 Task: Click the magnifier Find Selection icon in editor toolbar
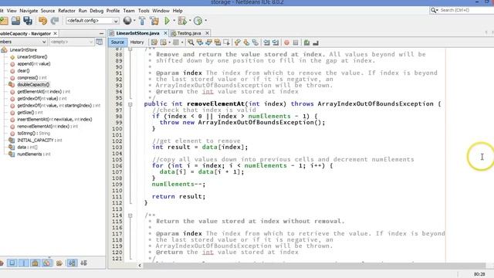pyautogui.click(x=191, y=42)
